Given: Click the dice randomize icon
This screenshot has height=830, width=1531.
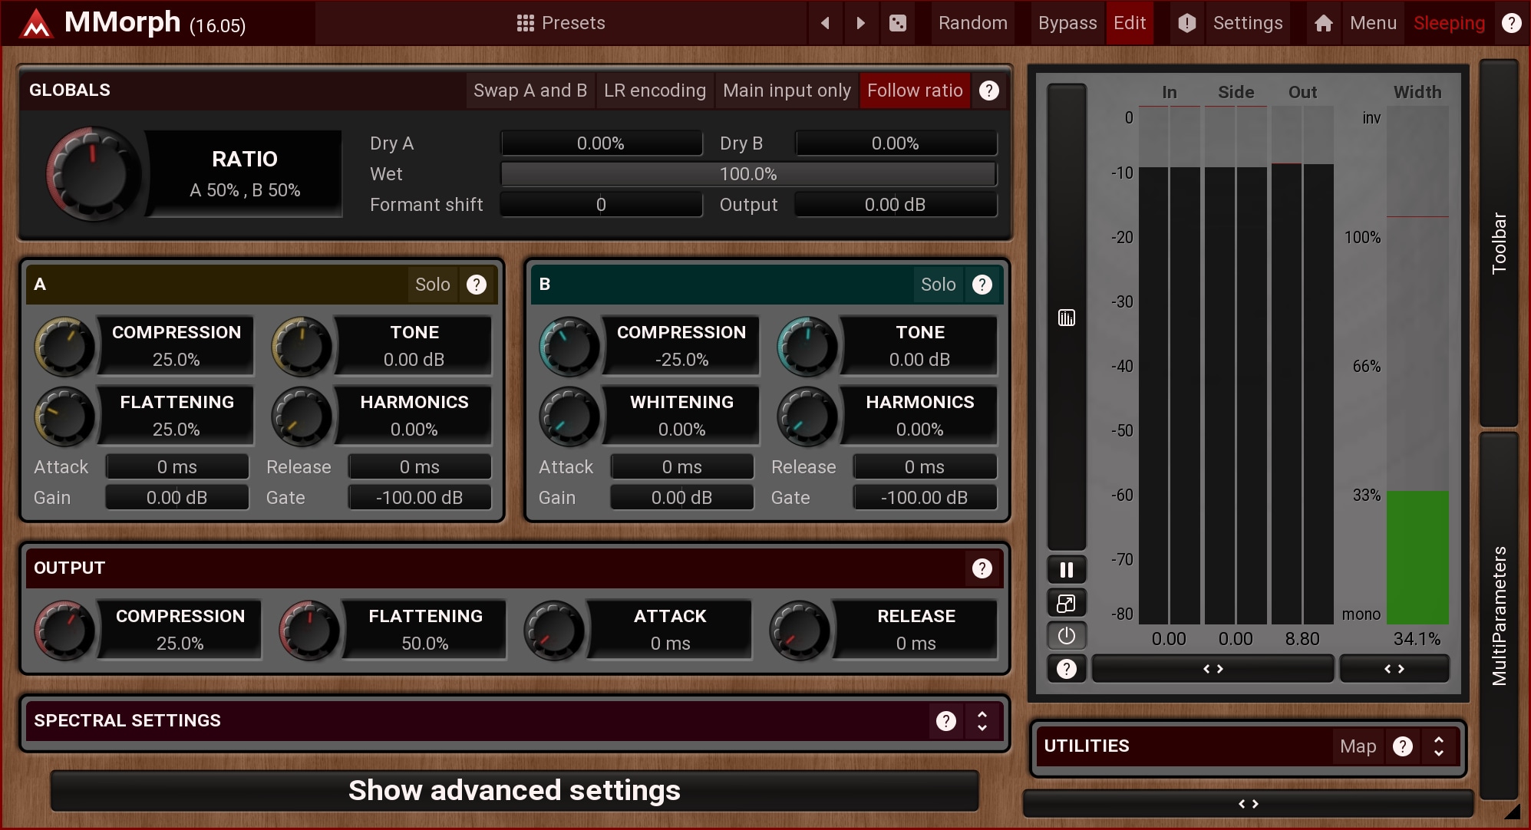Looking at the screenshot, I should [x=897, y=23].
